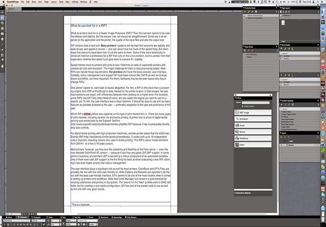Image resolution: width=326 pixels, height=227 pixels.
Task: Select the Table tool
Action: click(2, 55)
